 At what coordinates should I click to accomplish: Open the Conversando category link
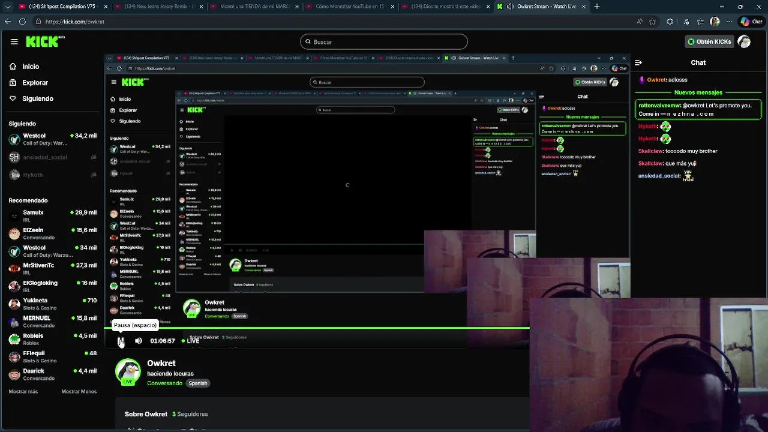click(x=165, y=383)
